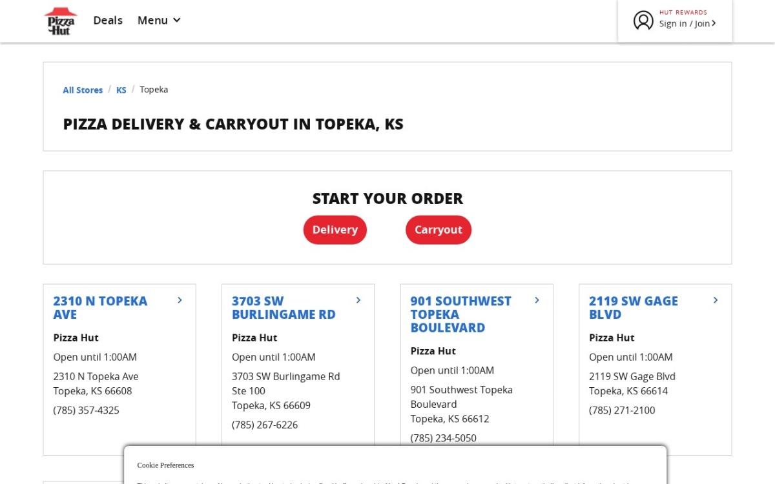The width and height of the screenshot is (775, 484).
Task: Click phone number (785) 357-4325
Action: [86, 410]
